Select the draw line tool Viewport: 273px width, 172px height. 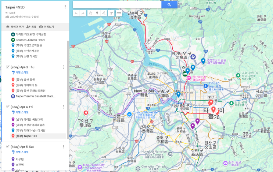(104, 13)
